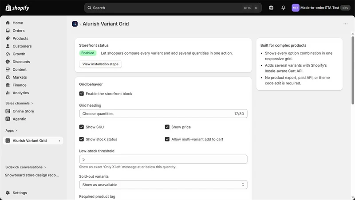Viewport: 355px width, 200px height.
Task: Click the dev badge in top bar
Action: (345, 8)
